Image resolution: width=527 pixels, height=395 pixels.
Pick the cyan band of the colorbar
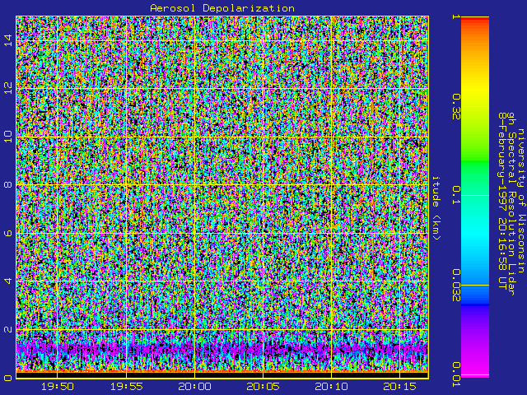tap(475, 235)
